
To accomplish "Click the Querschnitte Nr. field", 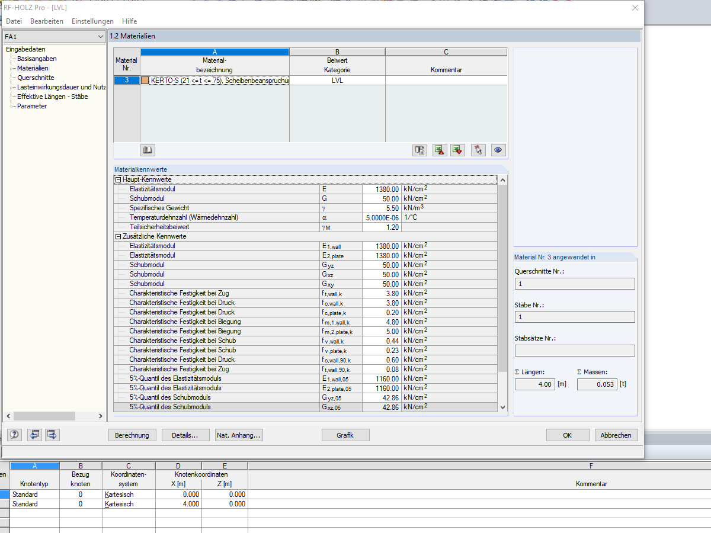I will (x=575, y=284).
